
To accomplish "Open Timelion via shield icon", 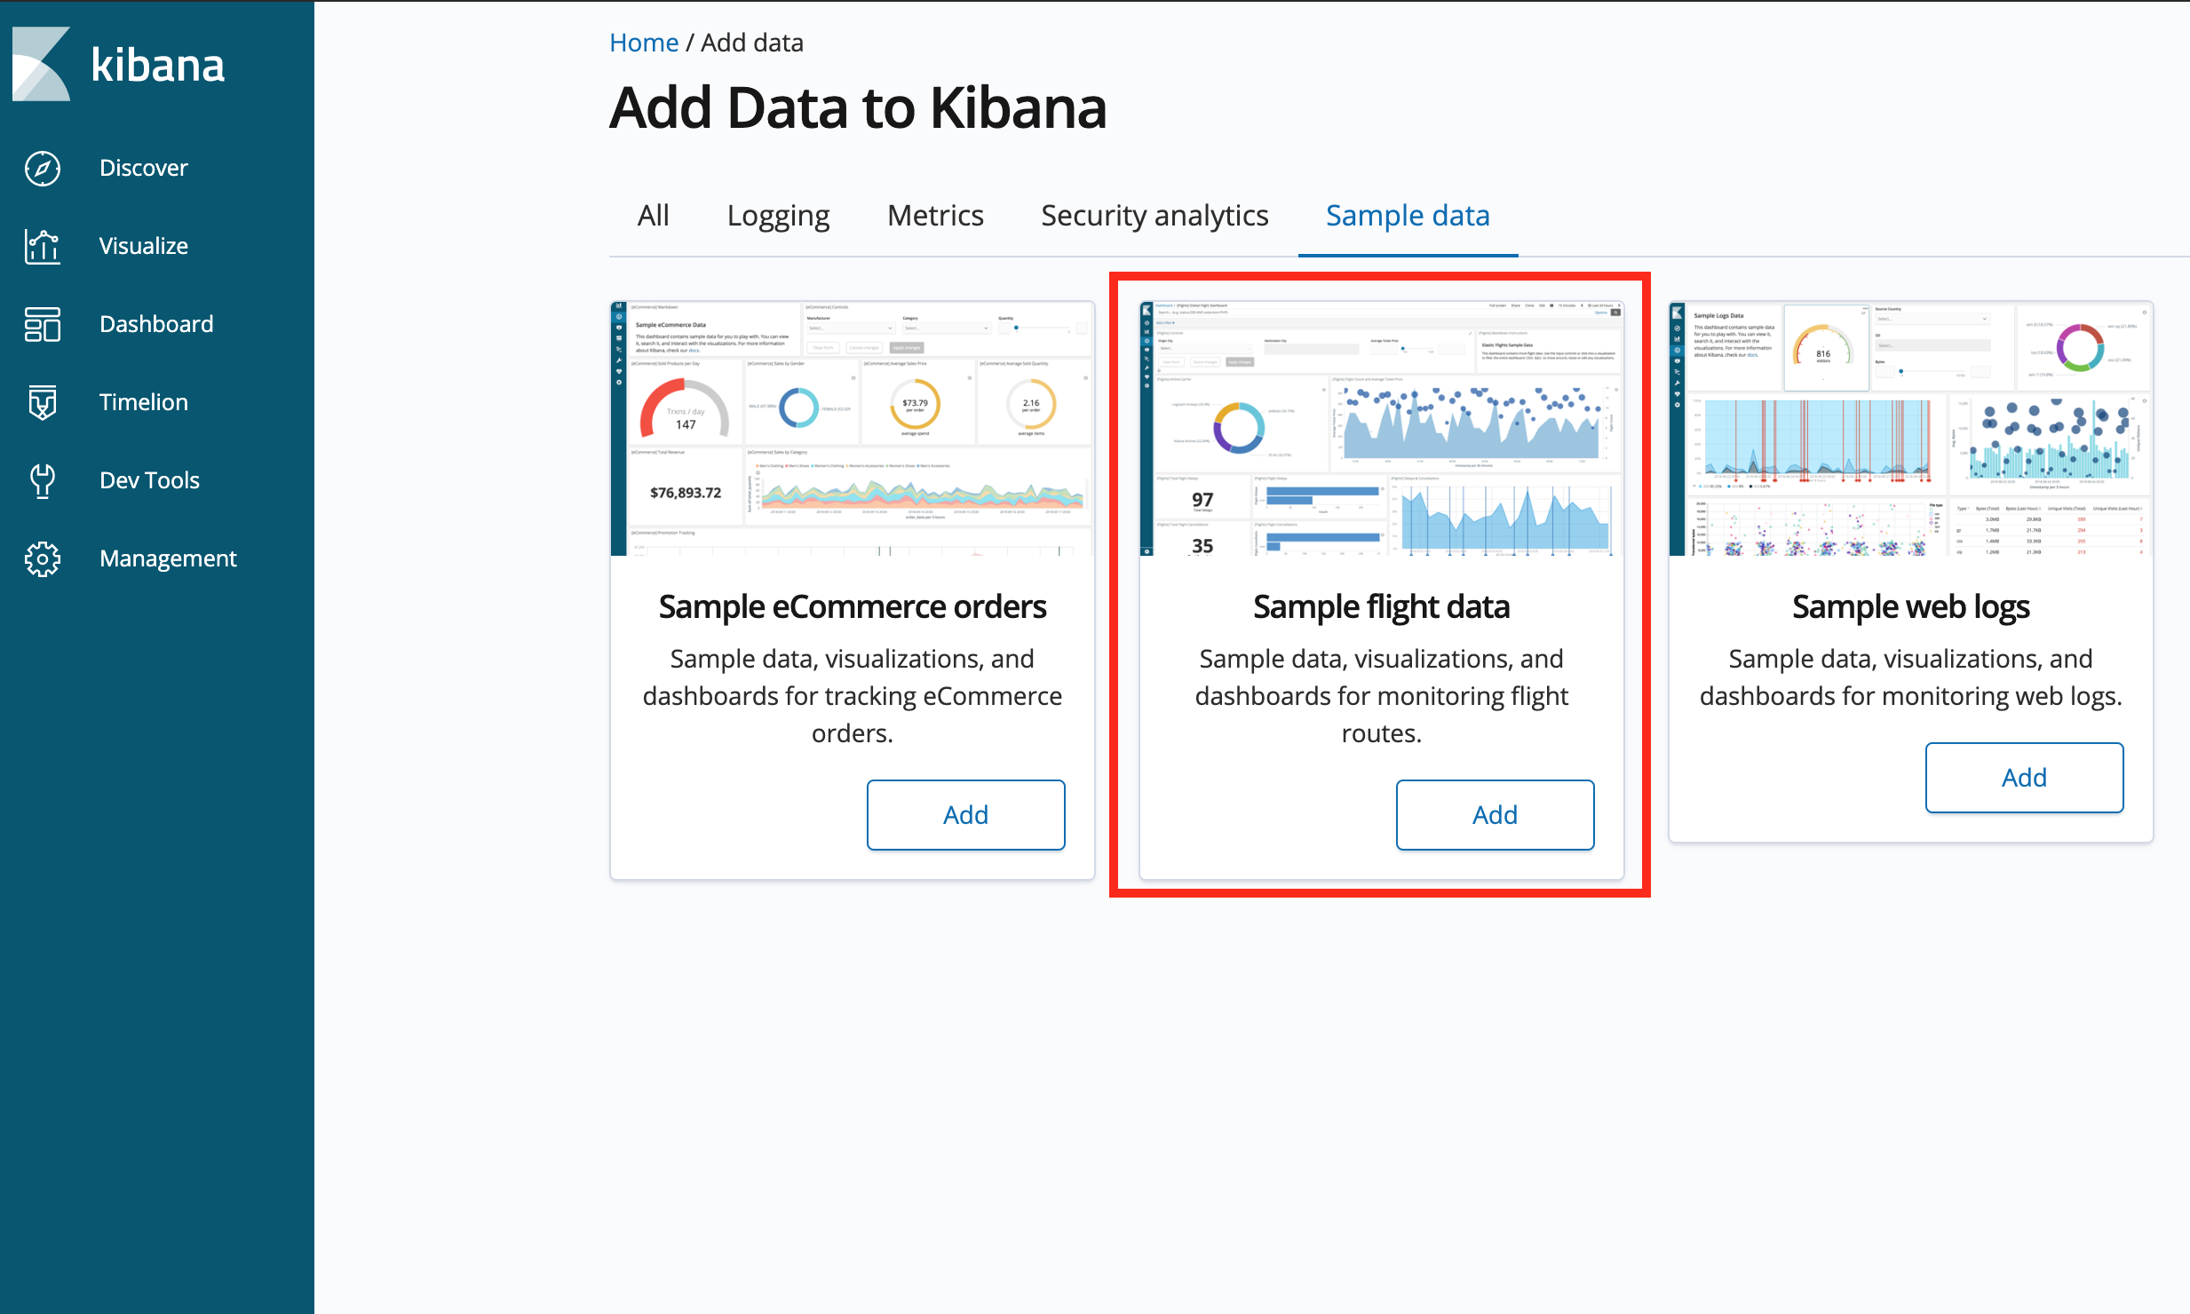I will (43, 402).
